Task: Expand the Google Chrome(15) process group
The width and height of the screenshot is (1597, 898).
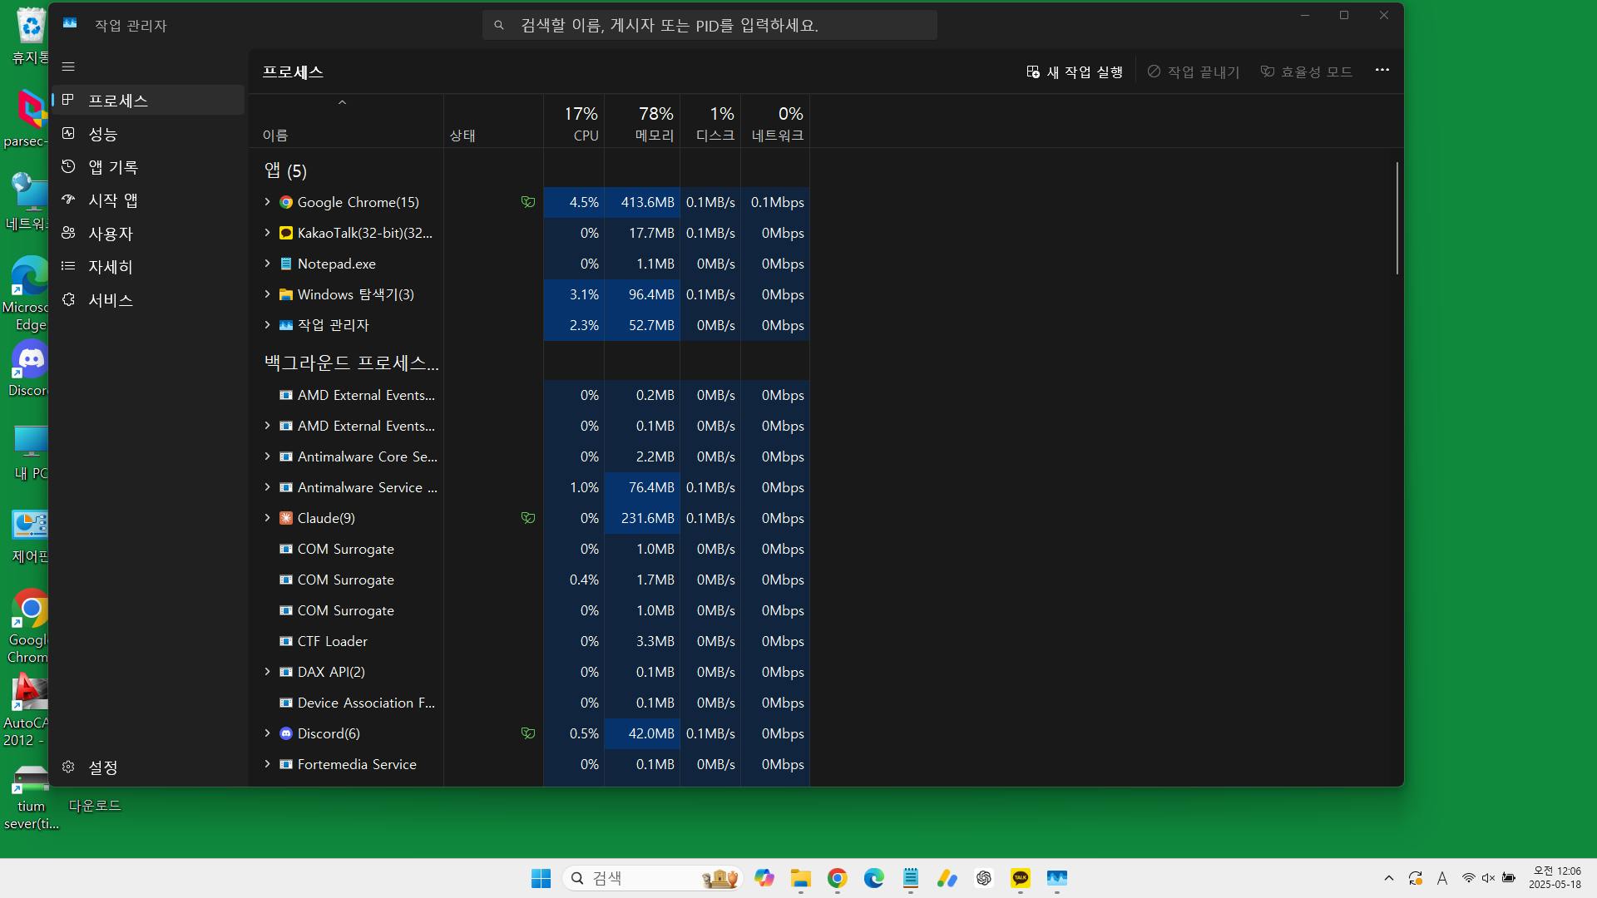Action: [x=267, y=202]
